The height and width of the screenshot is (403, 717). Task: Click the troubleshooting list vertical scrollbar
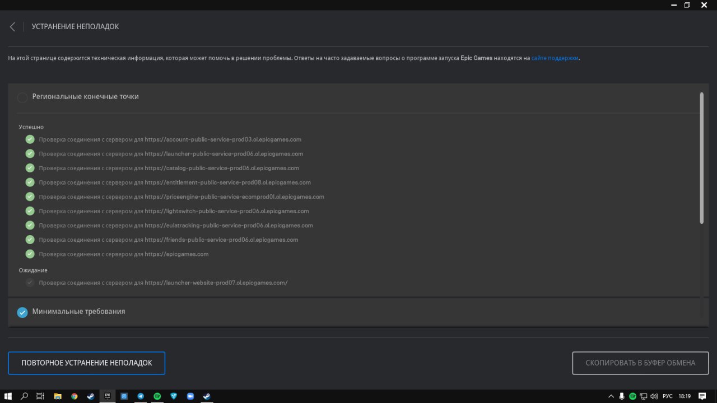coord(702,158)
